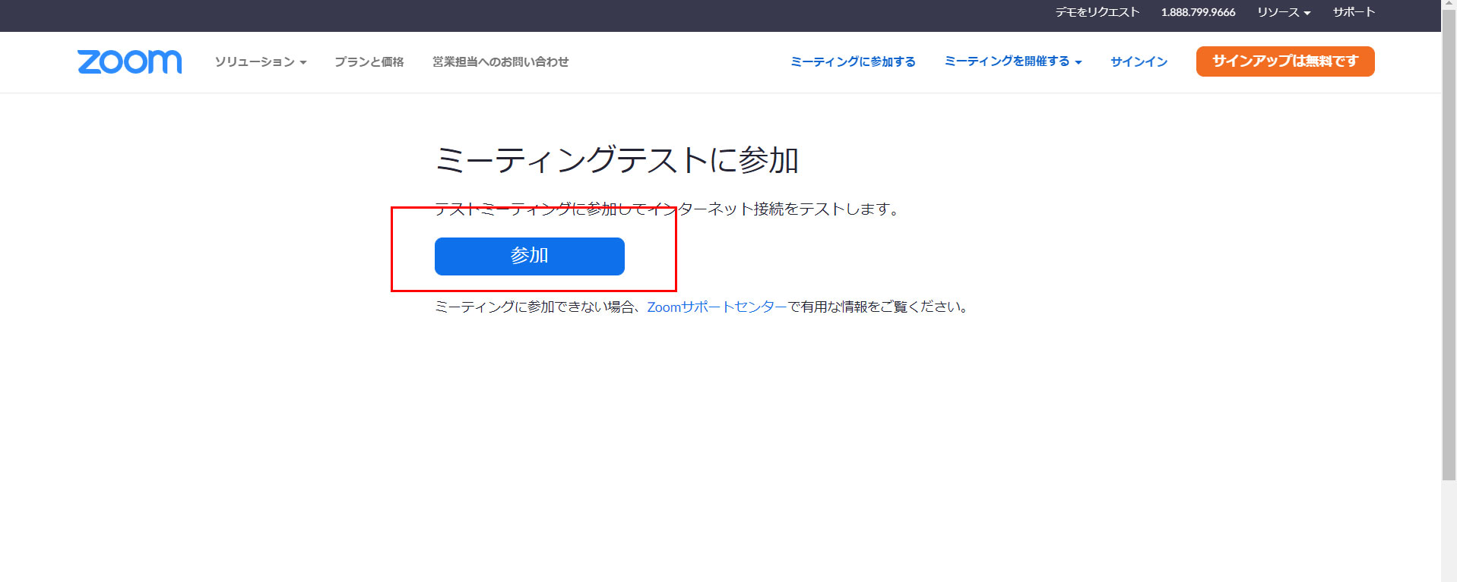Click the phone number 1.888.799.9666
This screenshot has height=582, width=1457.
1198,12
